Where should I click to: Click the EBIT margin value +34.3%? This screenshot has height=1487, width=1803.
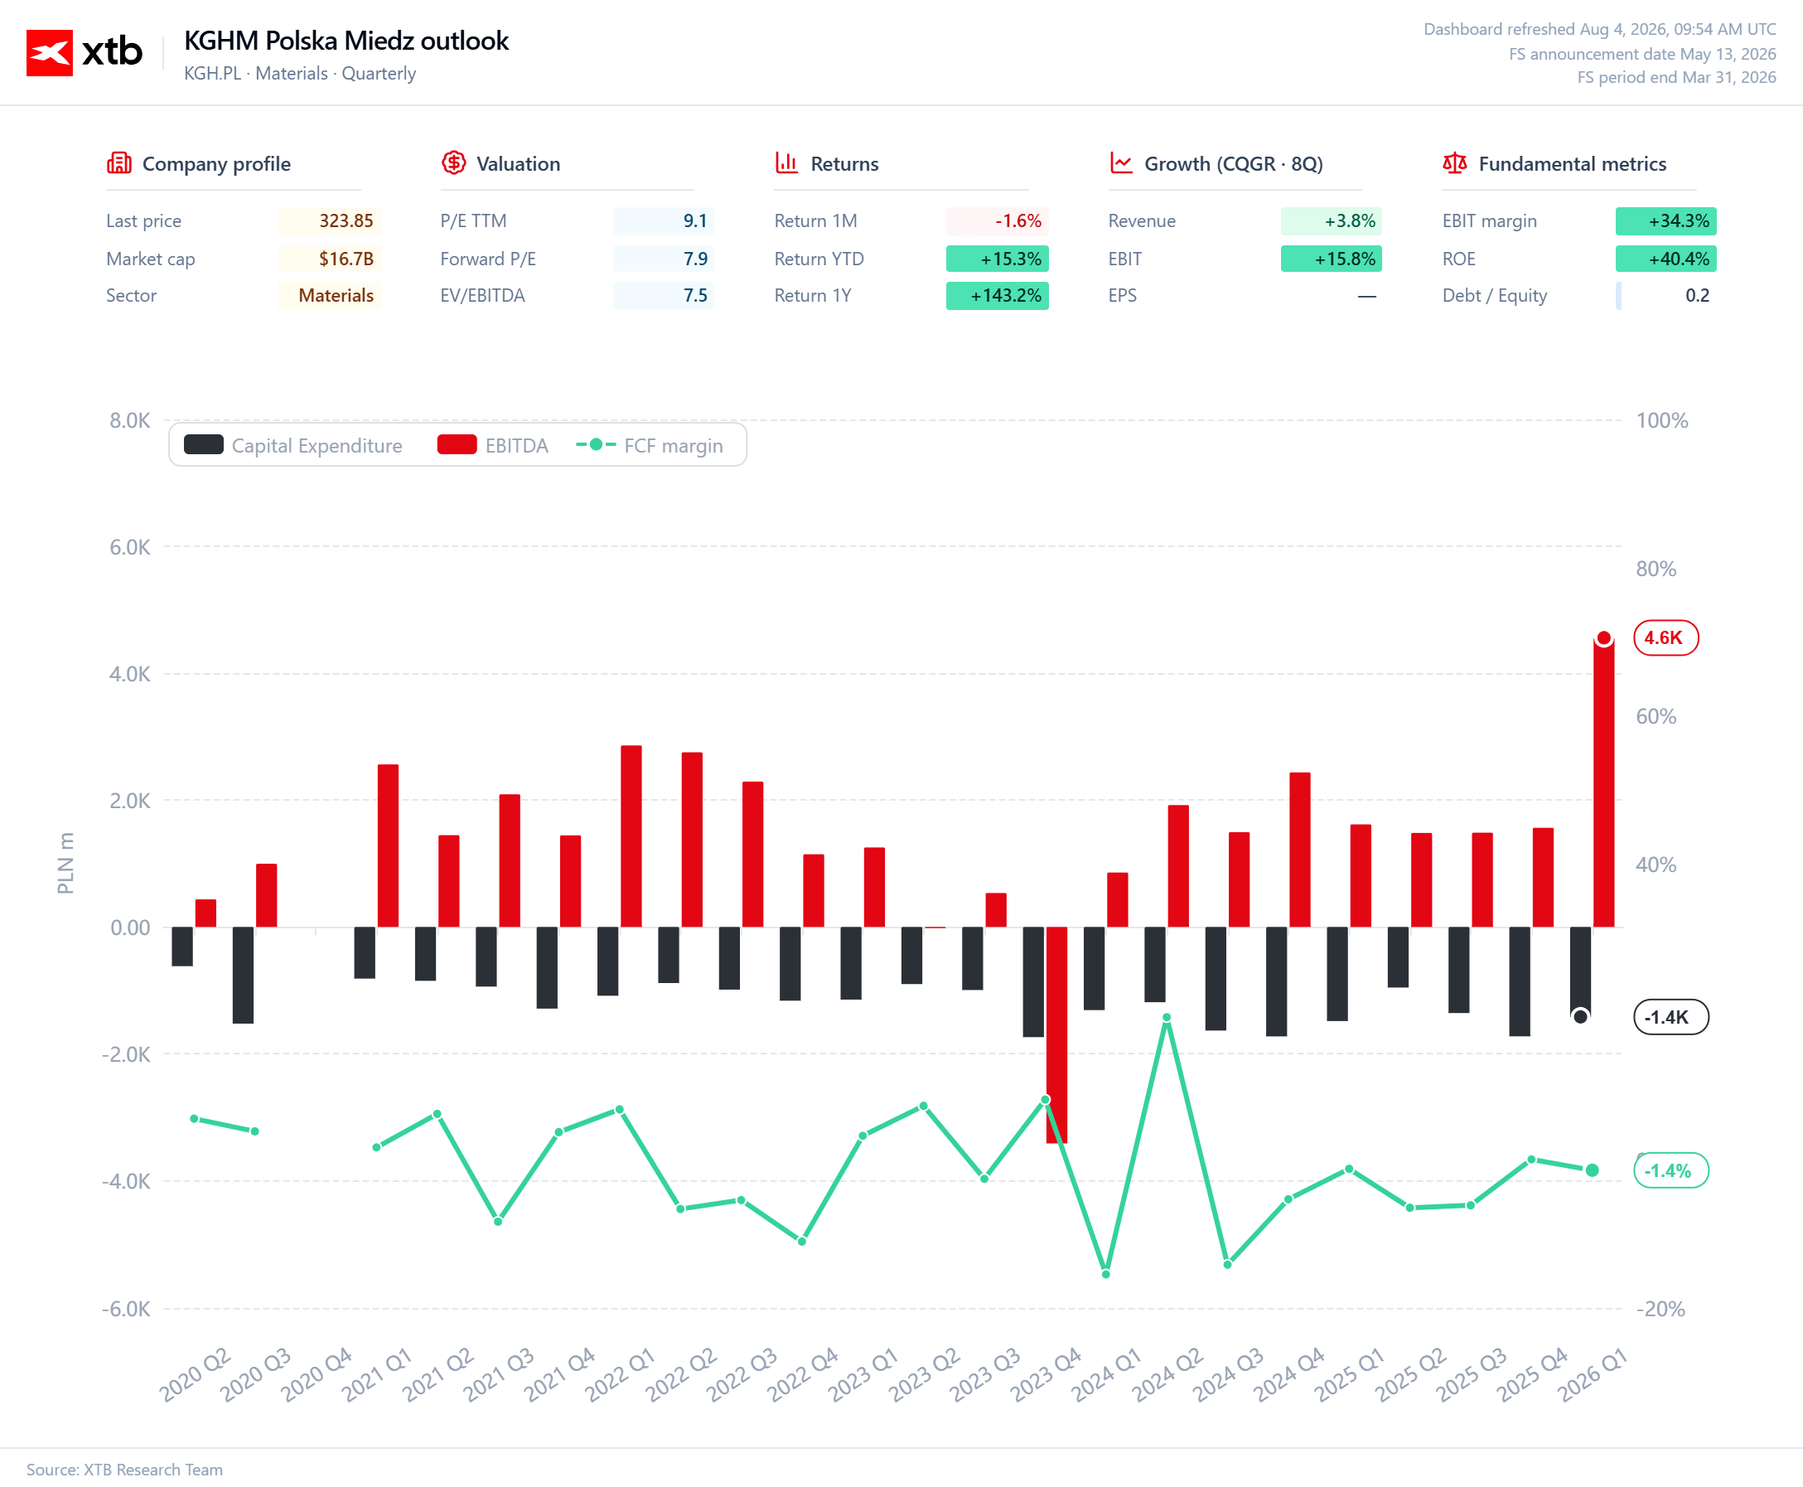click(x=1666, y=221)
